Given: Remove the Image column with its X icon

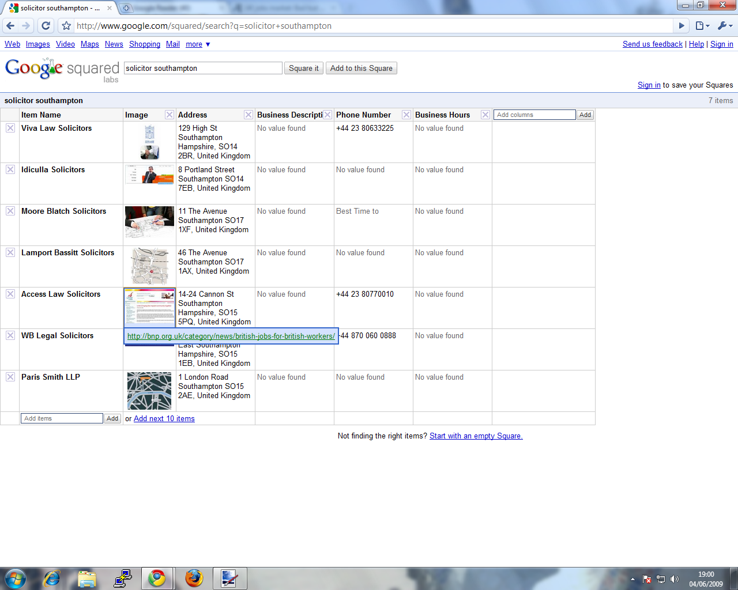Looking at the screenshot, I should pos(170,115).
